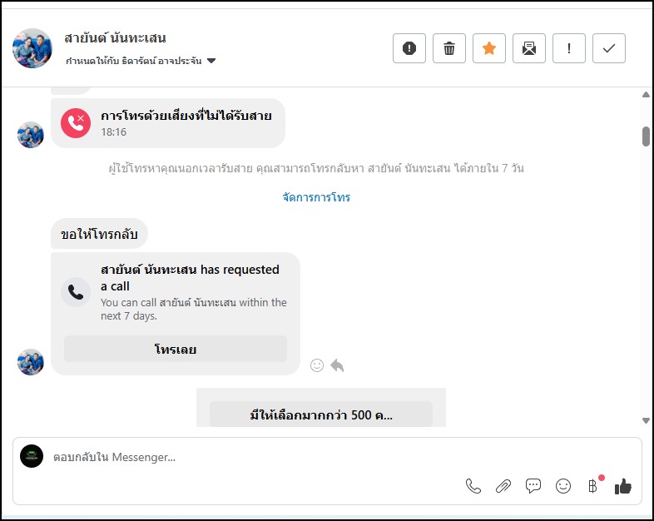Delete conversation with trash icon
654x521 pixels.
449,48
